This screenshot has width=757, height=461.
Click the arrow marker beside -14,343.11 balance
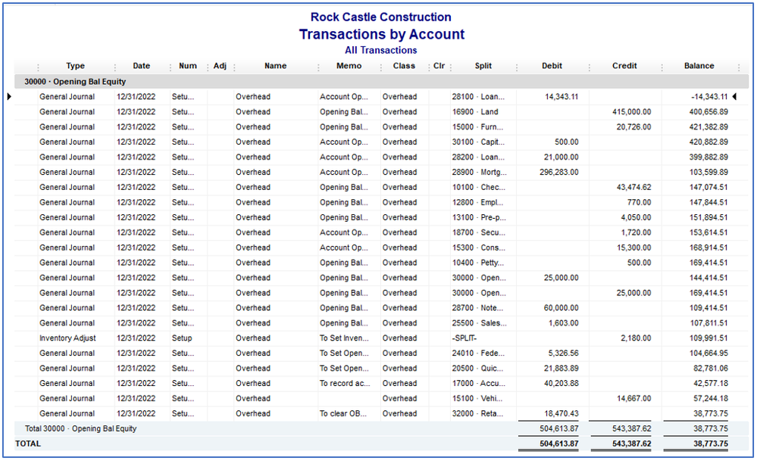[x=734, y=97]
